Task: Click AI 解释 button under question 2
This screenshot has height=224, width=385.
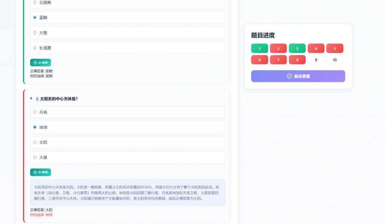Action: (x=41, y=172)
